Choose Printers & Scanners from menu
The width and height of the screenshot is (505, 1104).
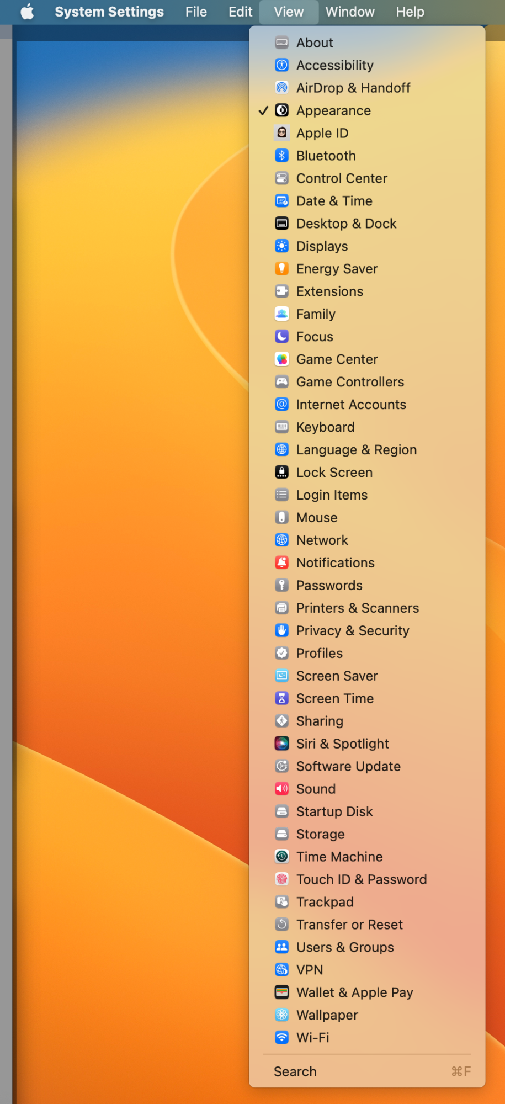(x=367, y=608)
